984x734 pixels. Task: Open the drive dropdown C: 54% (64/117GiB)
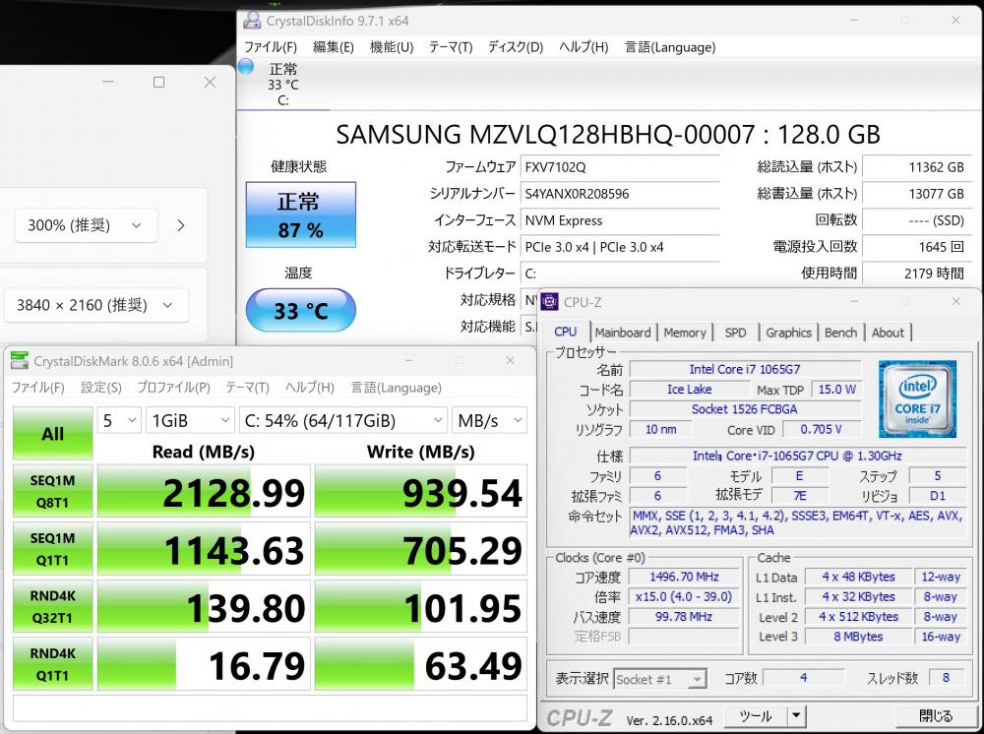point(343,420)
